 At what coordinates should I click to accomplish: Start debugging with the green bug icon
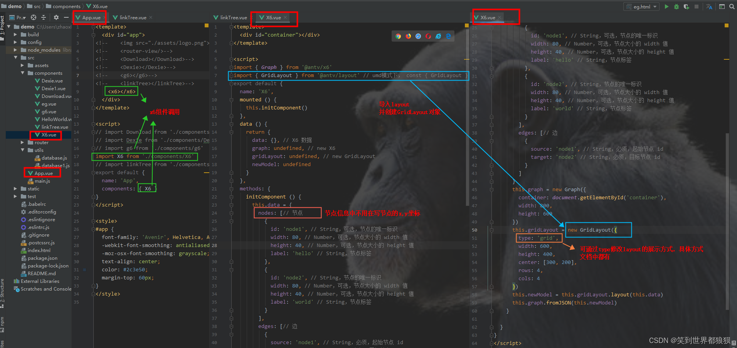[676, 7]
